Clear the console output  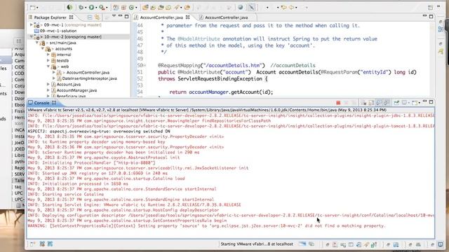tap(363, 103)
